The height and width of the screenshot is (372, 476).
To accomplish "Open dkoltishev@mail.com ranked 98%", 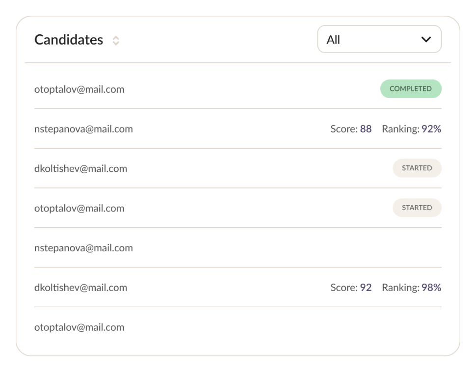I will point(80,288).
